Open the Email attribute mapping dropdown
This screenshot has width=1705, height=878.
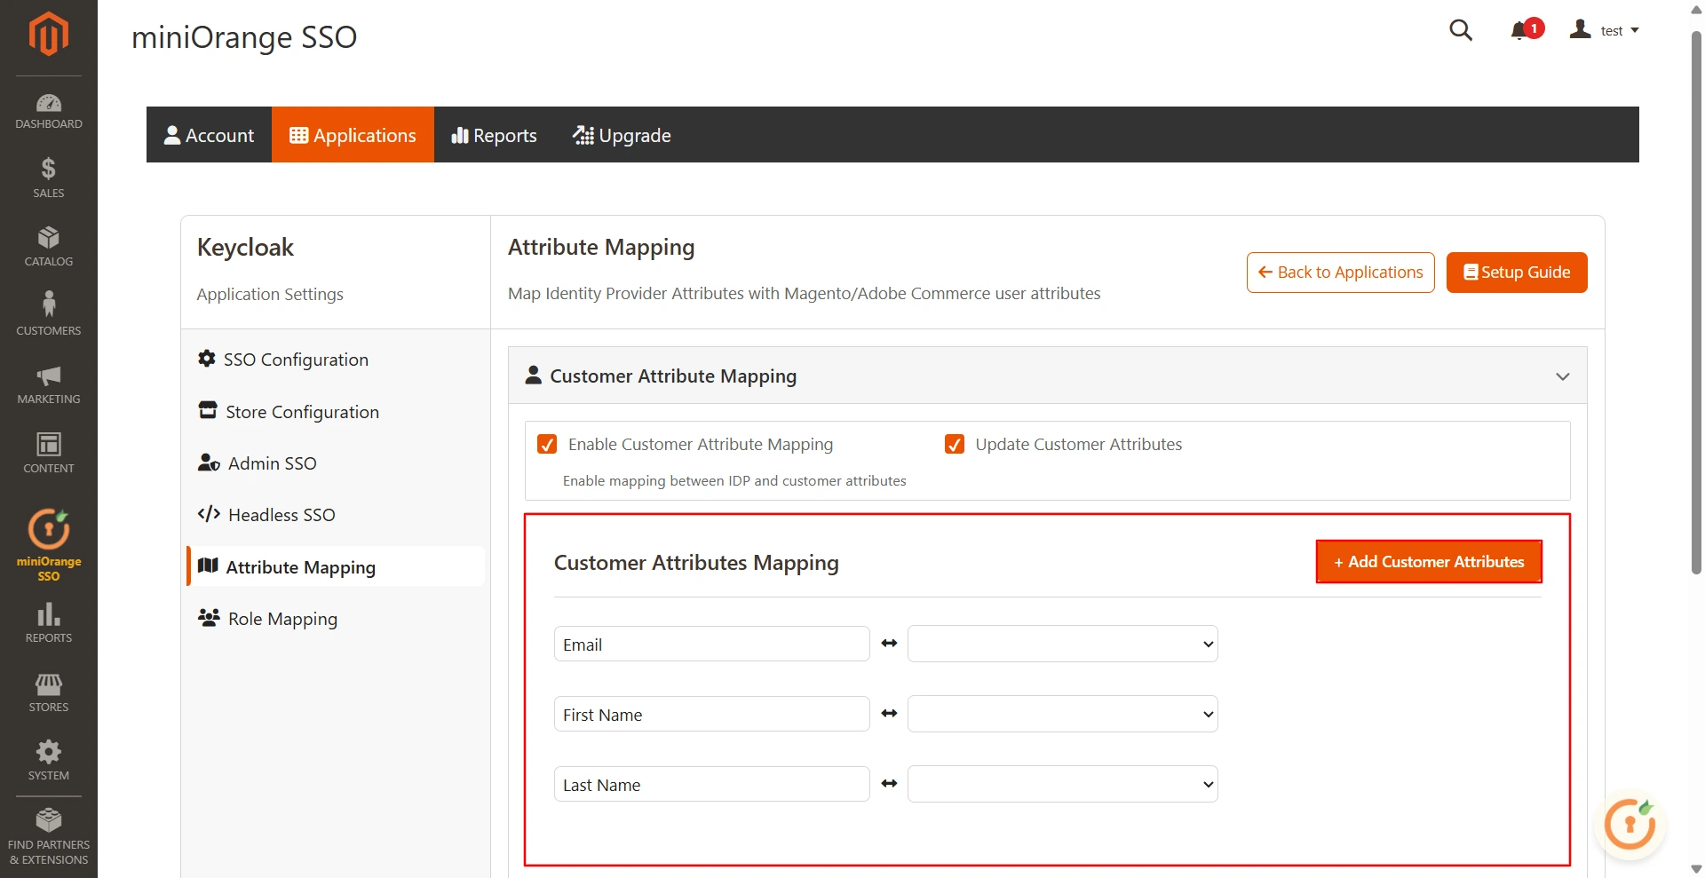[x=1062, y=644]
